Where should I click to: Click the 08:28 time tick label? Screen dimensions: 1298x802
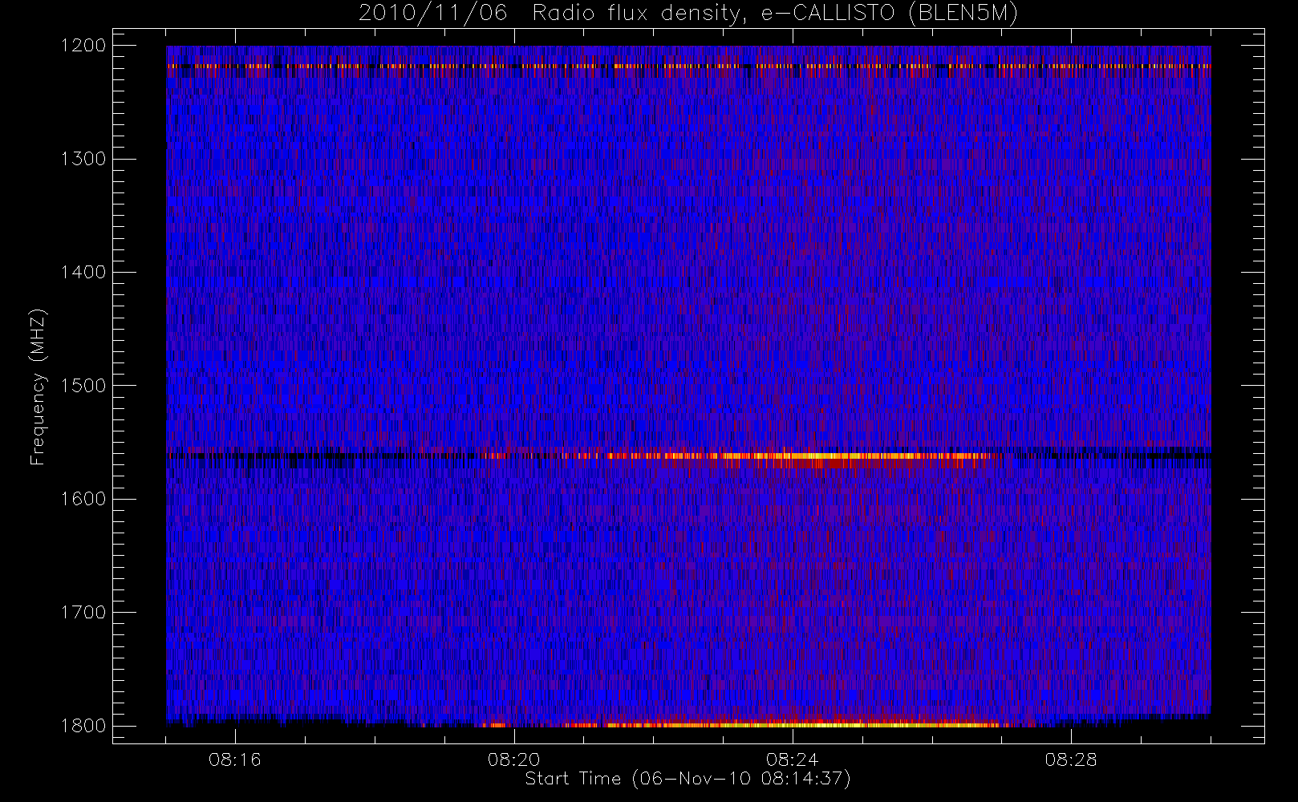pyautogui.click(x=1071, y=759)
